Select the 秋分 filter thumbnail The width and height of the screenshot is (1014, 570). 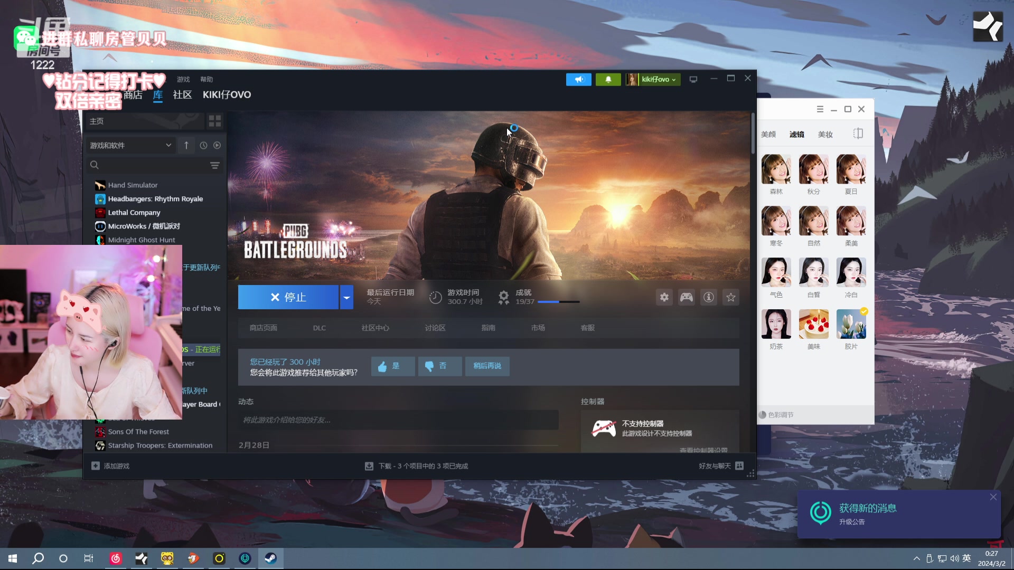(814, 169)
